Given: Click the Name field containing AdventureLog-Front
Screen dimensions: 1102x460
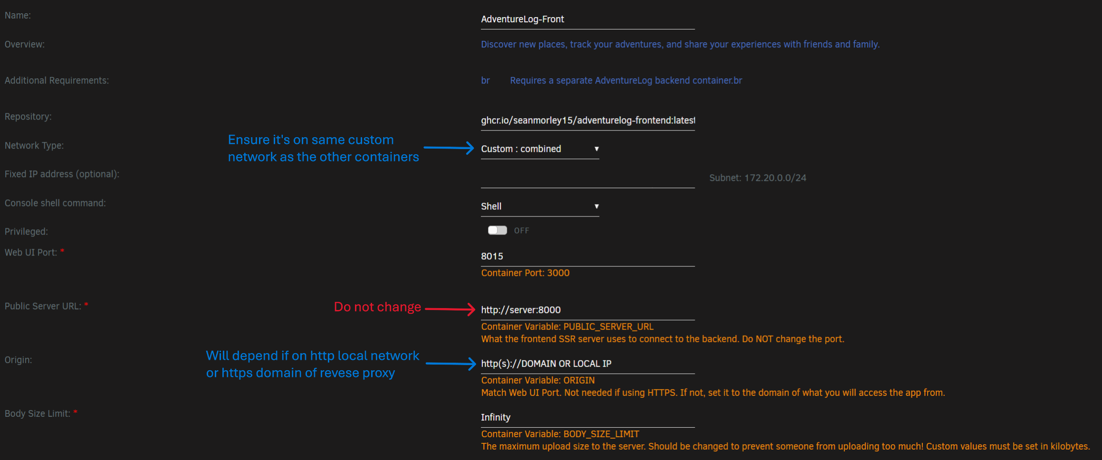Looking at the screenshot, I should [587, 19].
